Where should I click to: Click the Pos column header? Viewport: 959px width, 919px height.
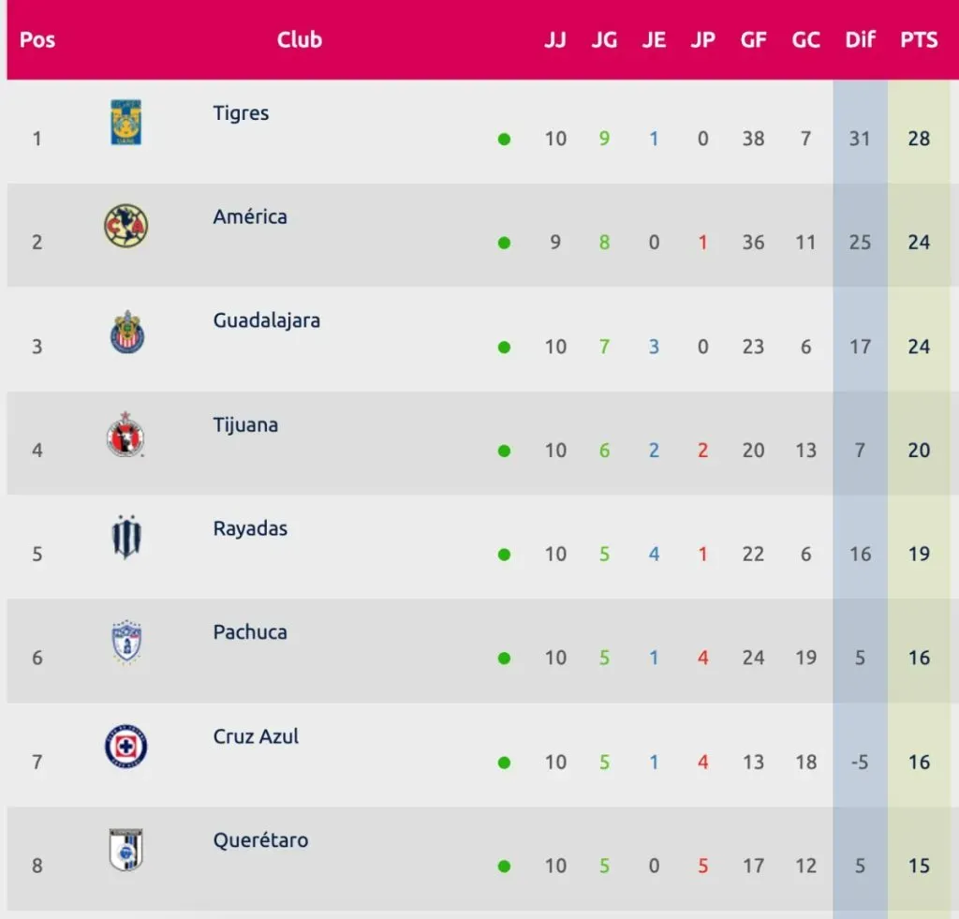(37, 40)
